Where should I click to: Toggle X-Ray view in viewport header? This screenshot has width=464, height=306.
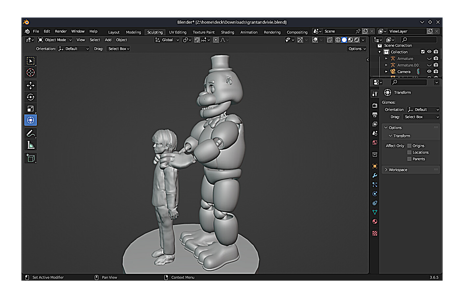[x=329, y=40]
